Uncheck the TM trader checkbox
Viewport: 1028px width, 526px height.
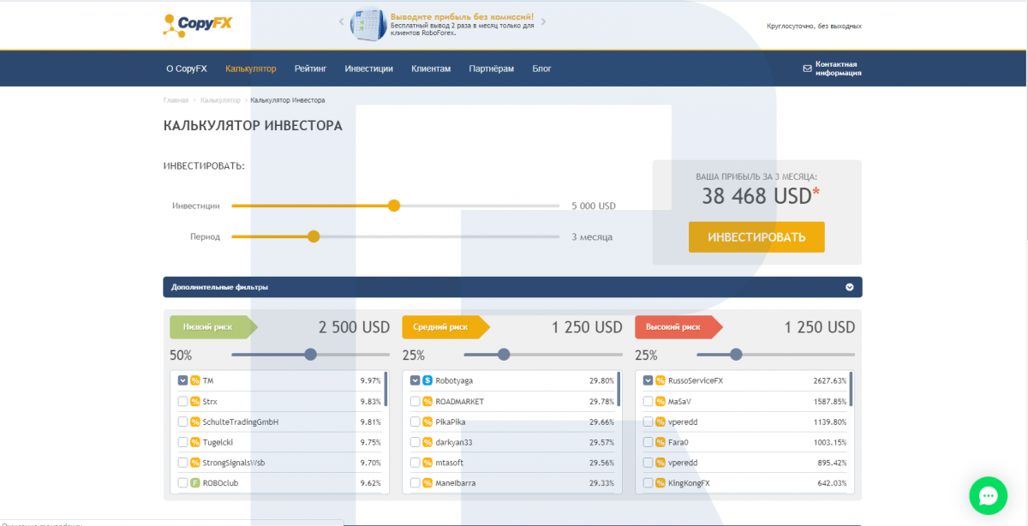pos(182,380)
